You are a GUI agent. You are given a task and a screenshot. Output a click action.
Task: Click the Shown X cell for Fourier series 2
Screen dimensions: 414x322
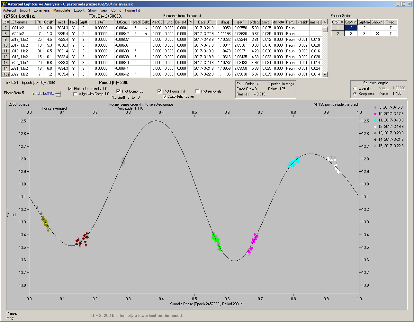tap(377, 34)
